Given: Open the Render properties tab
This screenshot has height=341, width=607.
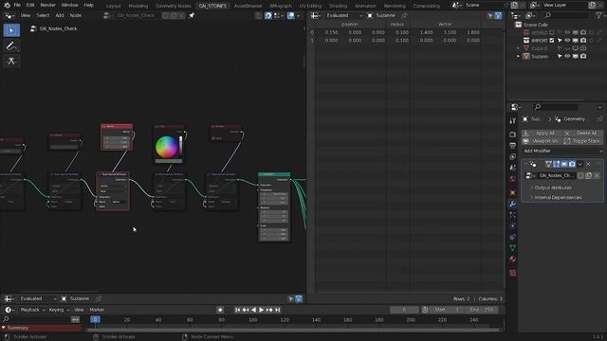Looking at the screenshot, I should click(x=512, y=135).
